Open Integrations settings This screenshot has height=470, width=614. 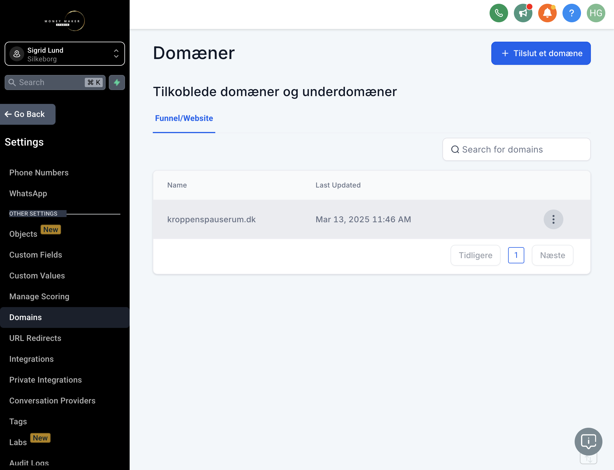32,359
